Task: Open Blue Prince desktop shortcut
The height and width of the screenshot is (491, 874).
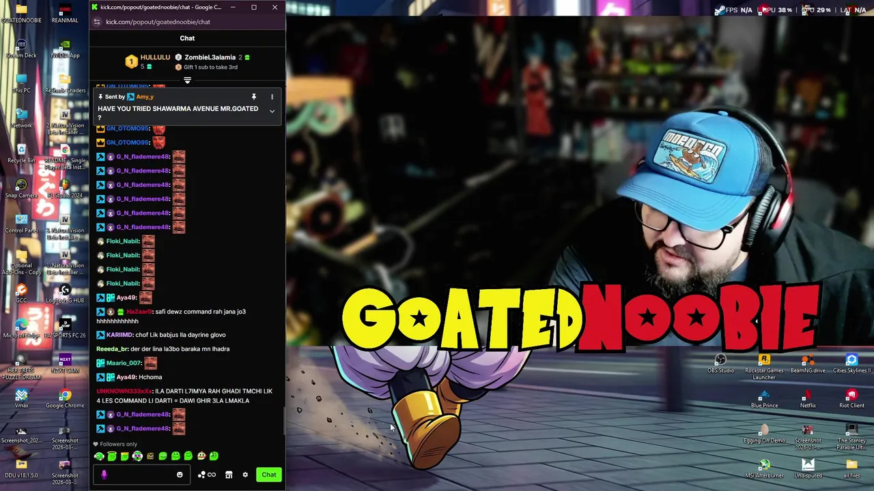Action: [764, 398]
